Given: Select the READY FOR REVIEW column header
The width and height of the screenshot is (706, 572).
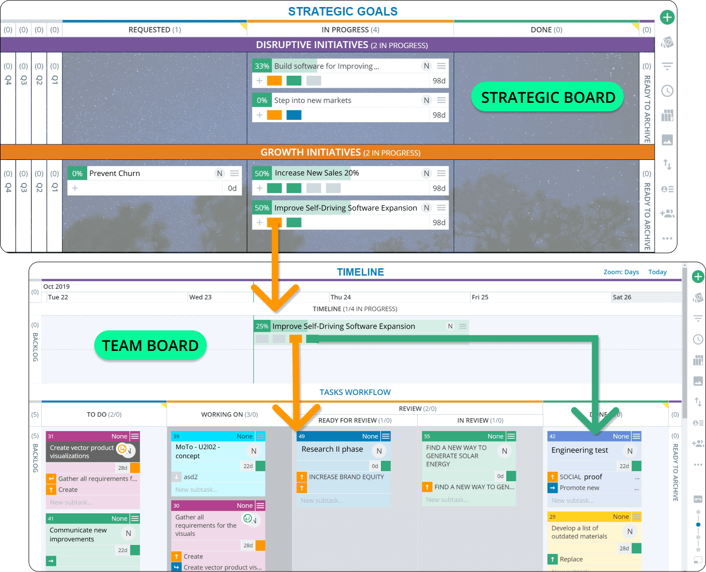Looking at the screenshot, I should click(x=355, y=421).
